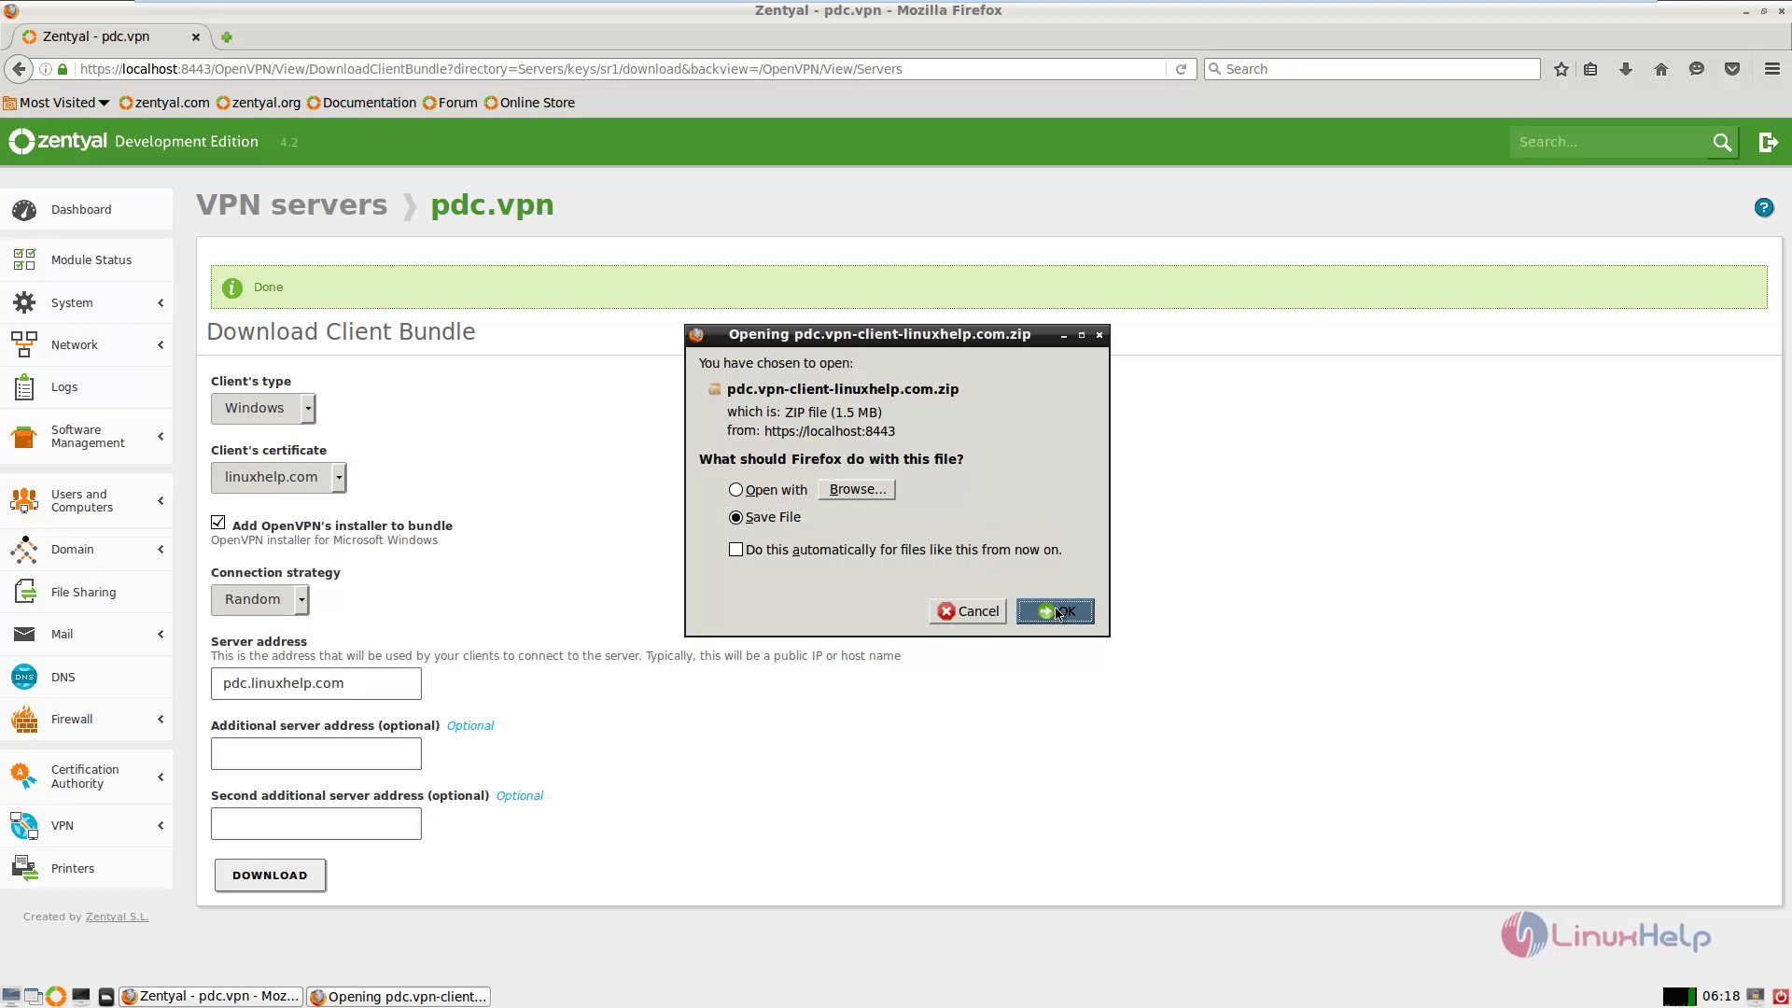Open the Online Store menu item

click(537, 102)
